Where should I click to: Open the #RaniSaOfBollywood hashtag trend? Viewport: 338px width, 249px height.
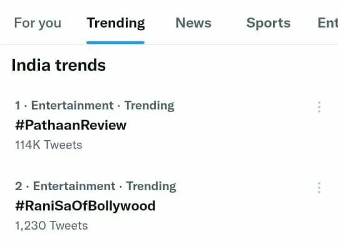click(x=85, y=206)
